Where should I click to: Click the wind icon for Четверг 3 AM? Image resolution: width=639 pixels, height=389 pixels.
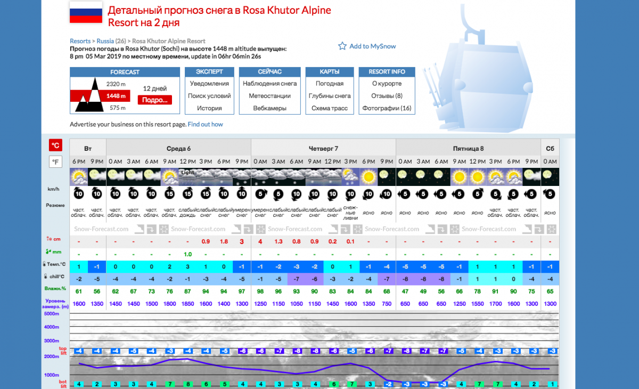point(278,193)
